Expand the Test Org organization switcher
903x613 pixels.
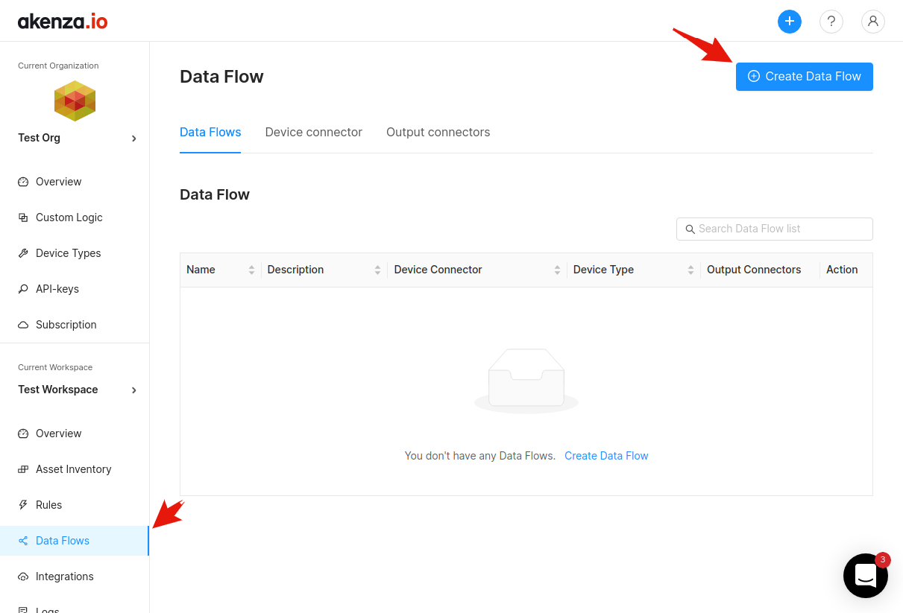click(133, 139)
